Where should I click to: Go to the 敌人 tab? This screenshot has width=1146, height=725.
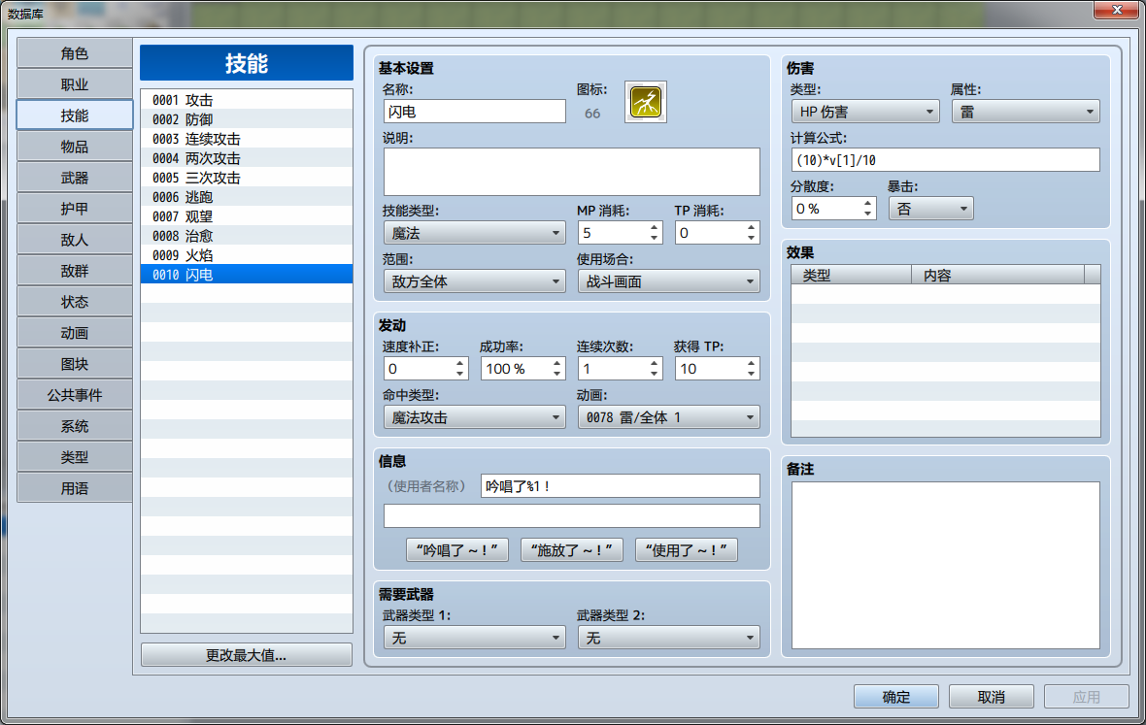[75, 240]
